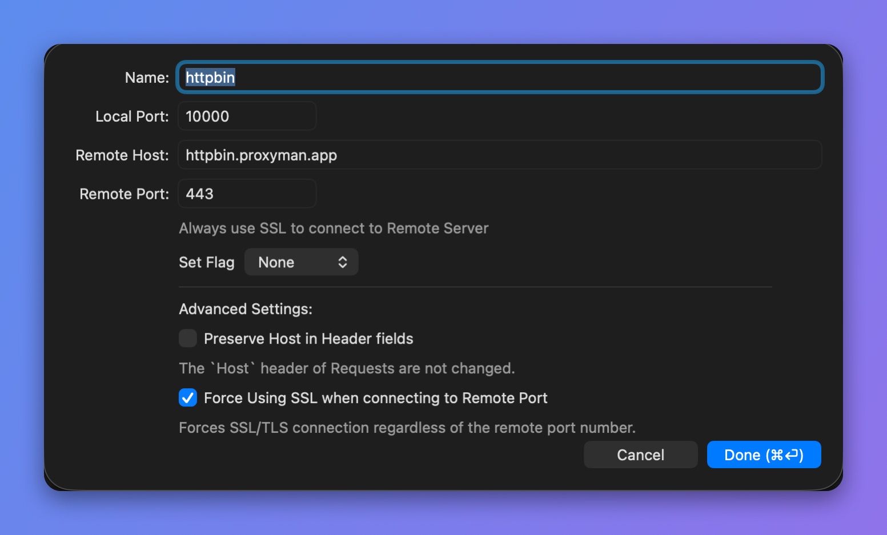Image resolution: width=887 pixels, height=535 pixels.
Task: Click the 'Advanced Settings:' heading
Action: pos(246,309)
